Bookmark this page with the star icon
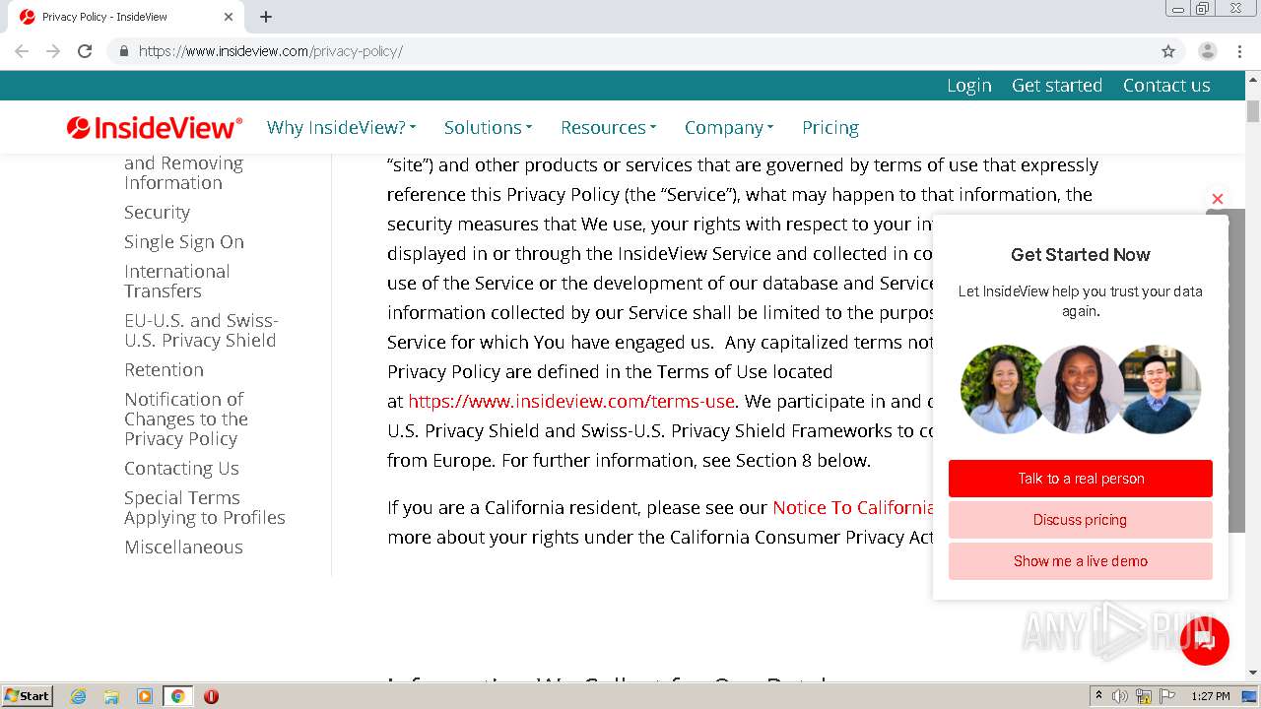Image resolution: width=1261 pixels, height=709 pixels. click(1168, 51)
